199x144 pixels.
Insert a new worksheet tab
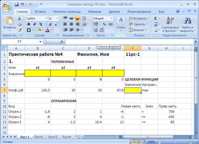78,137
